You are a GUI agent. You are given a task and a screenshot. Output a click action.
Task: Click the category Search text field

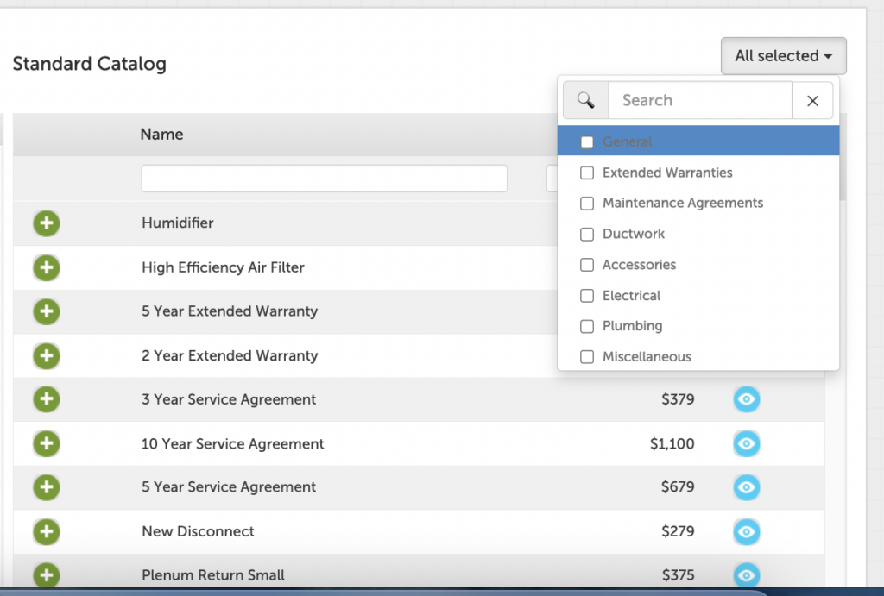(699, 101)
